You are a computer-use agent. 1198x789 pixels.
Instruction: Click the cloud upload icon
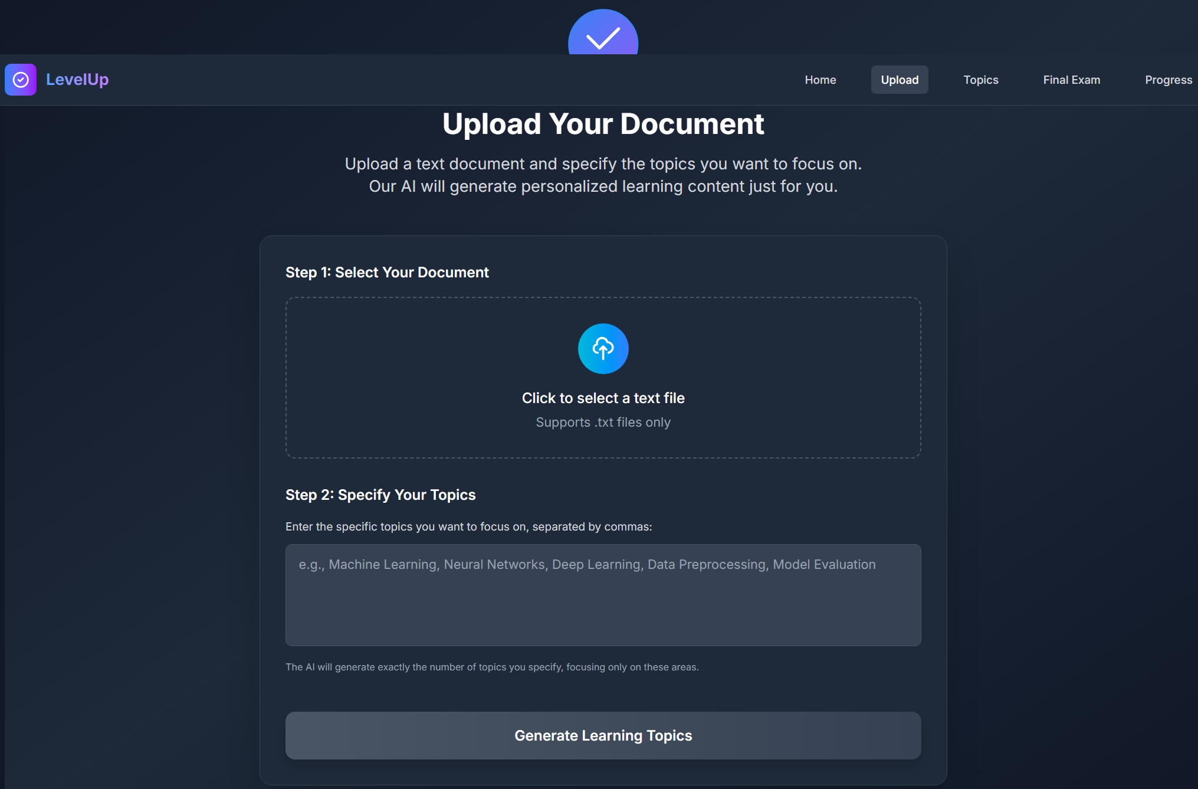pyautogui.click(x=603, y=348)
